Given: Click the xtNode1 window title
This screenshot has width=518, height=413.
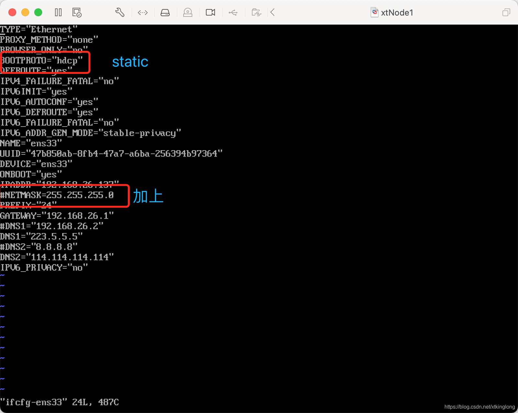Looking at the screenshot, I should (397, 13).
